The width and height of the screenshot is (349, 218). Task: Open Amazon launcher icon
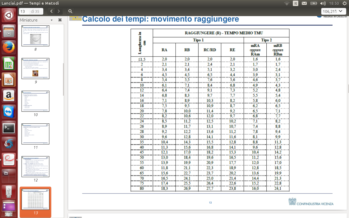pyautogui.click(x=9, y=96)
